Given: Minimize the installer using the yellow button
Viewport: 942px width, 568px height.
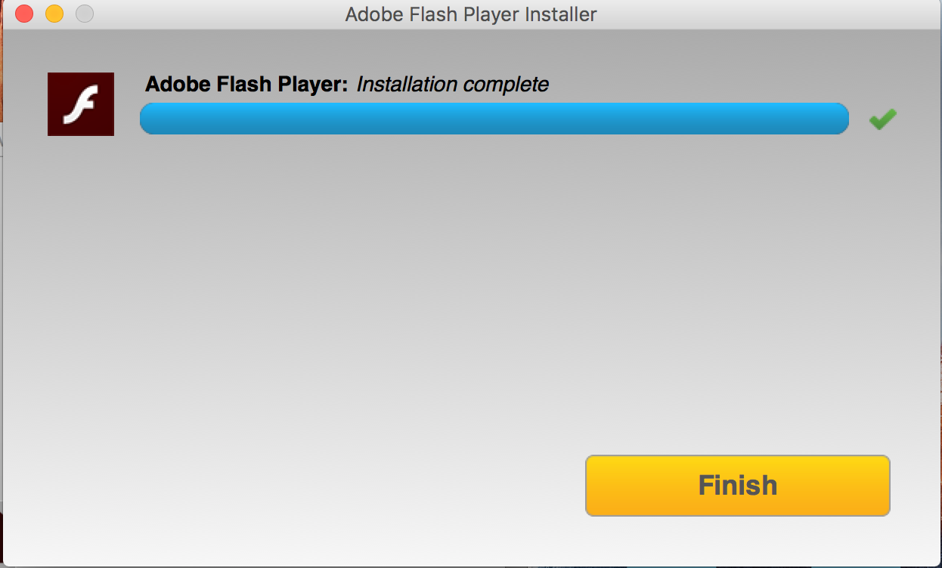Looking at the screenshot, I should click(54, 14).
